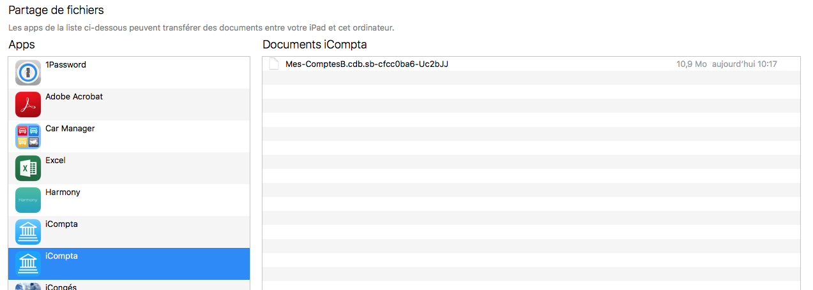Pick the teal Harmony app icon
This screenshot has width=813, height=290.
click(28, 200)
